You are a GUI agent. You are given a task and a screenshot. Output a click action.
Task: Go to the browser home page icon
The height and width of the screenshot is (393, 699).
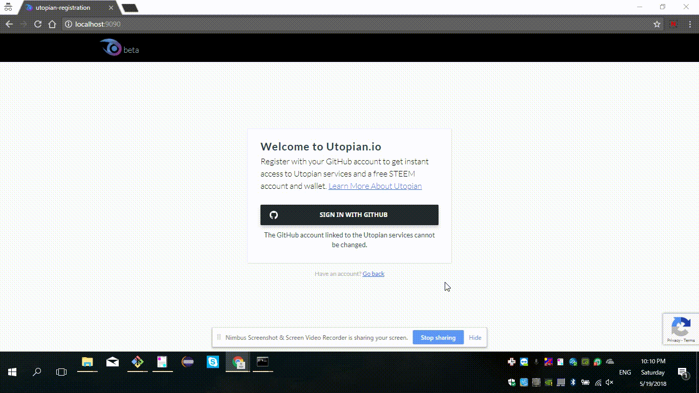52,24
